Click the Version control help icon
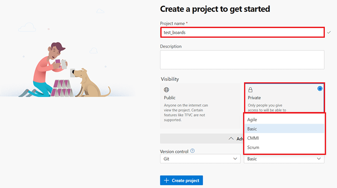The width and height of the screenshot is (337, 188). click(x=192, y=151)
